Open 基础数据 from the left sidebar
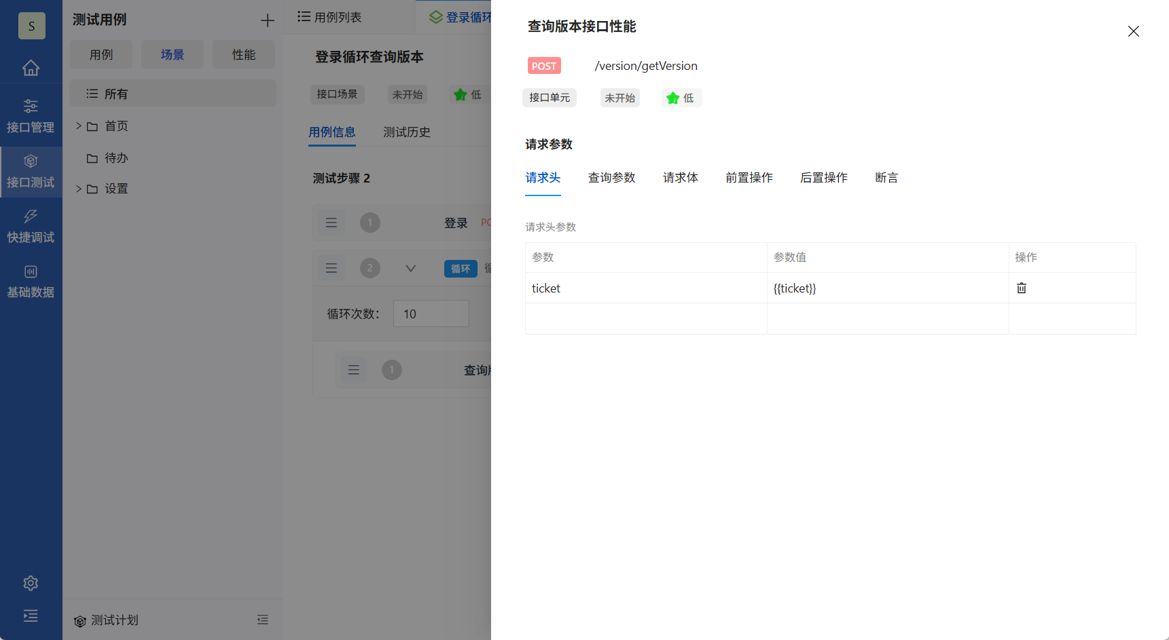This screenshot has width=1169, height=640. pyautogui.click(x=31, y=280)
